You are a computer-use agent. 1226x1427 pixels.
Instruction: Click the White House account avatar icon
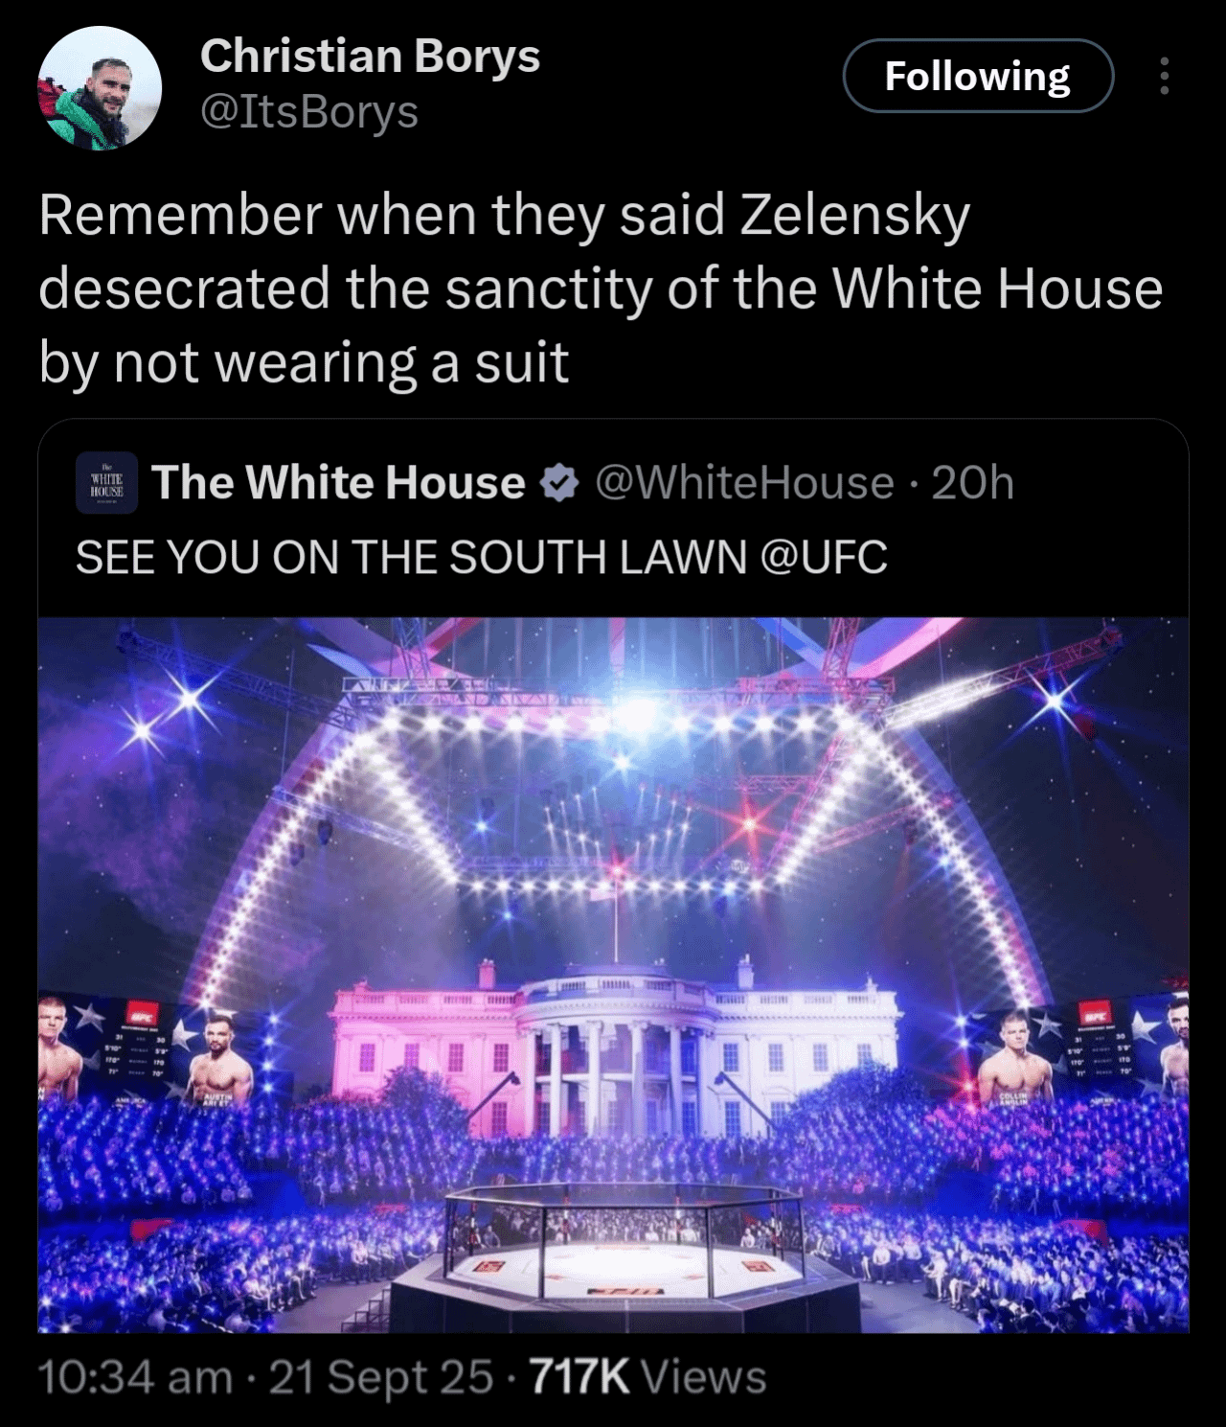tap(107, 483)
